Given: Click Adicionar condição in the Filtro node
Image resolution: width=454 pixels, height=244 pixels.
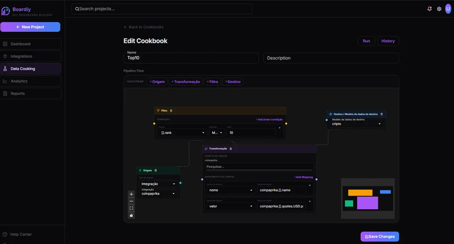Looking at the screenshot, I should [269, 120].
